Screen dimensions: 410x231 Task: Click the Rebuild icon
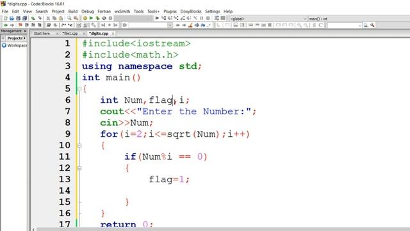click(104, 18)
